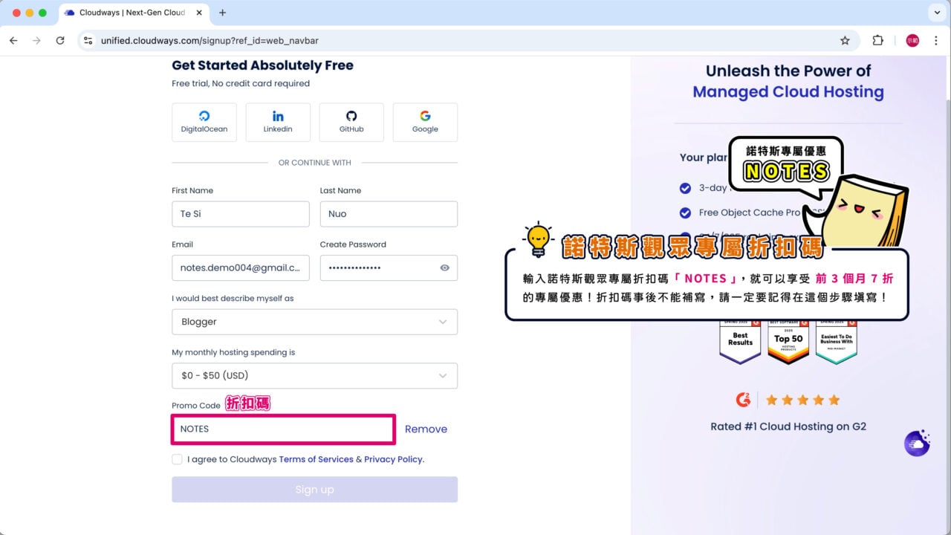The height and width of the screenshot is (535, 951).
Task: Focus the First Name text field
Action: coord(240,214)
